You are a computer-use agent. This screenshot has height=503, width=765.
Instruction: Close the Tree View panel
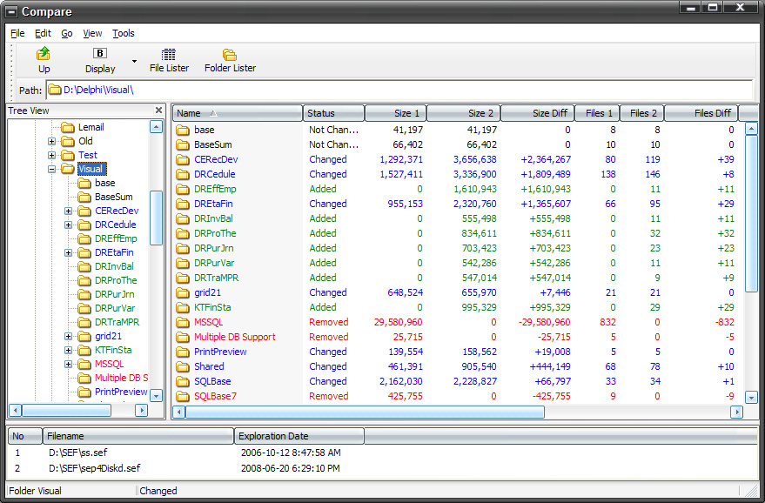(x=158, y=111)
